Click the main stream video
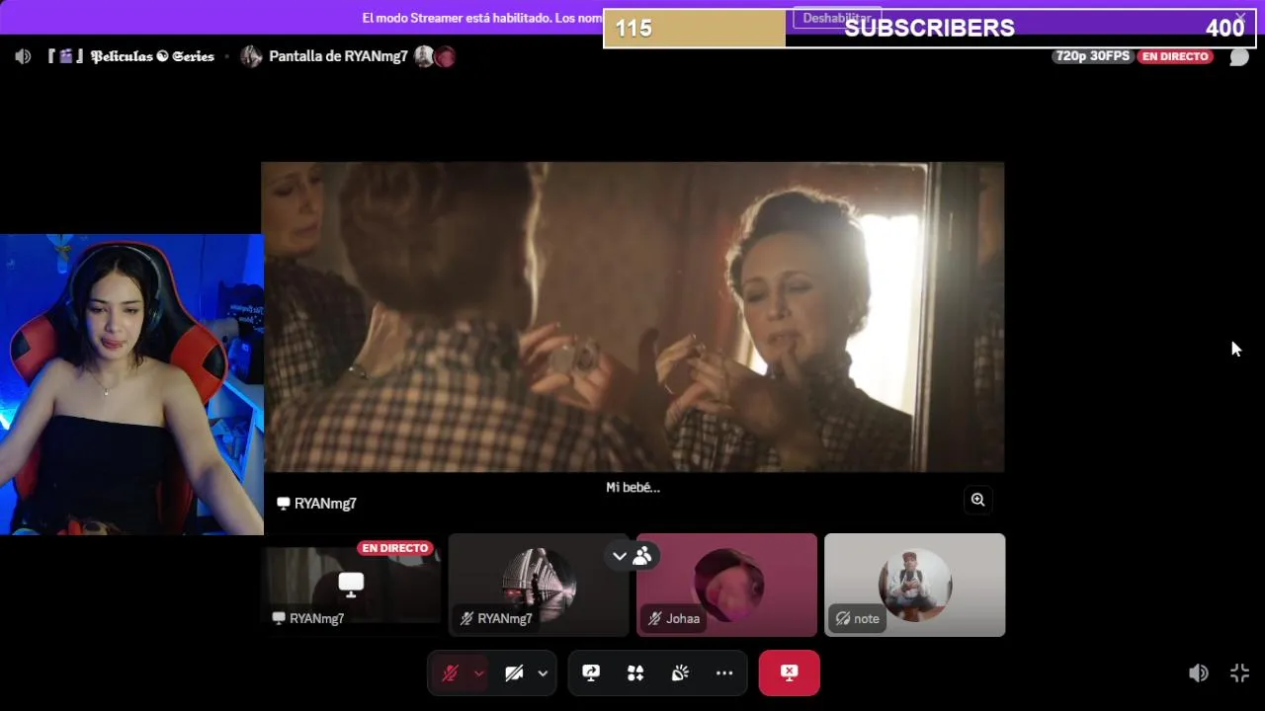The image size is (1265, 711). point(632,317)
